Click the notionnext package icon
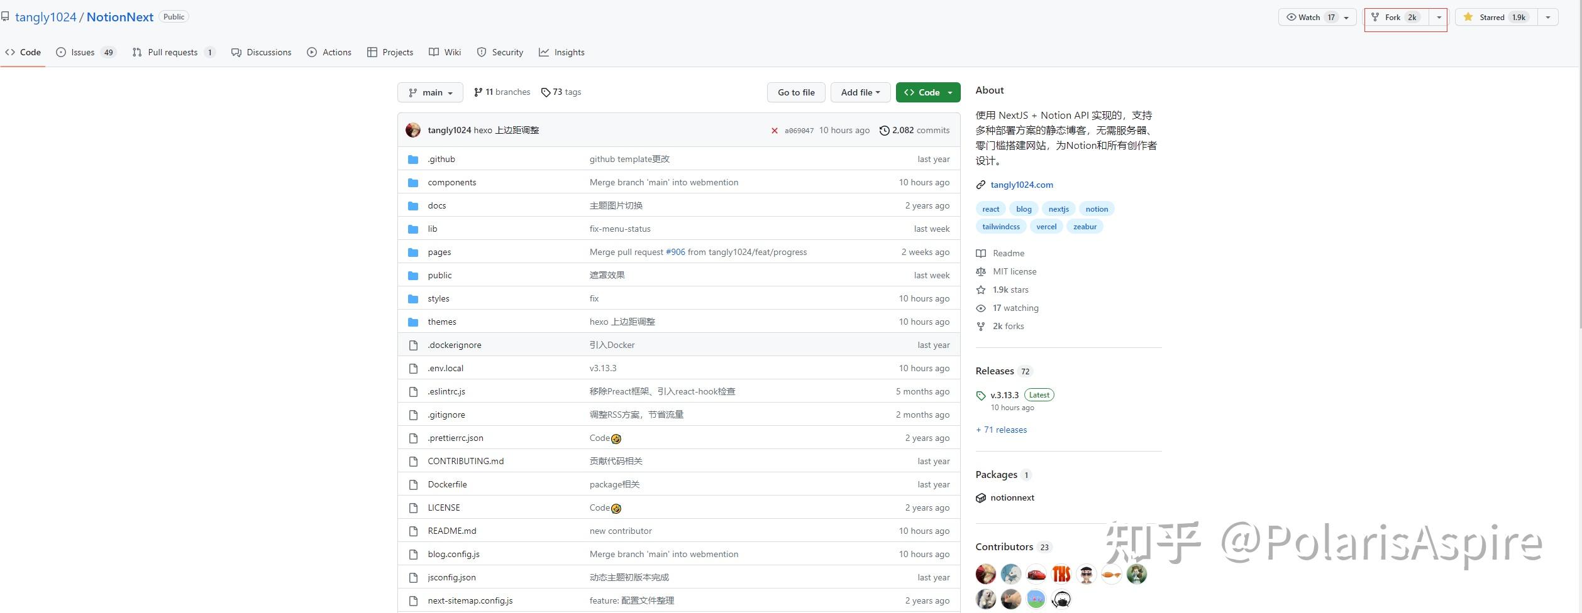 (x=981, y=498)
